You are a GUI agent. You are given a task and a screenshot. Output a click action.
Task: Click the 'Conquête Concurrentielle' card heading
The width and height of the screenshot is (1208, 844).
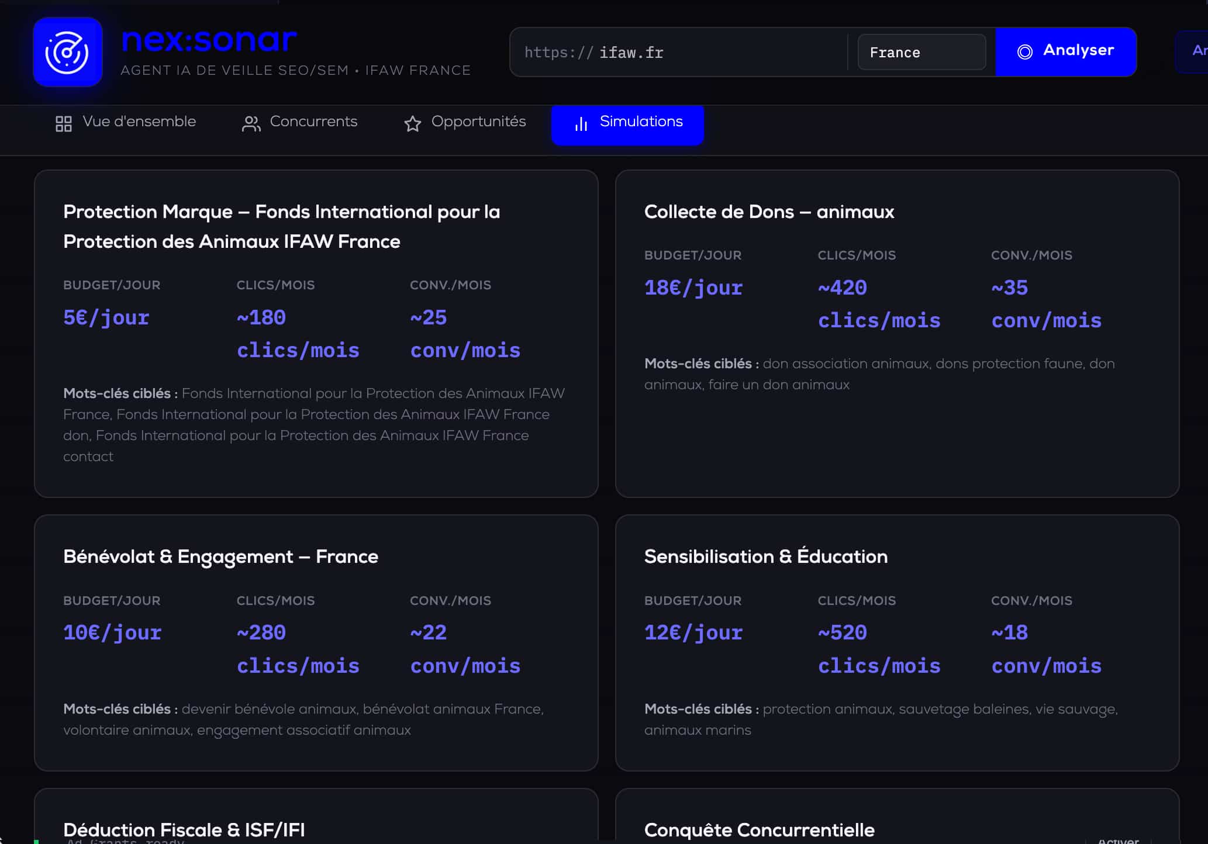click(x=760, y=830)
